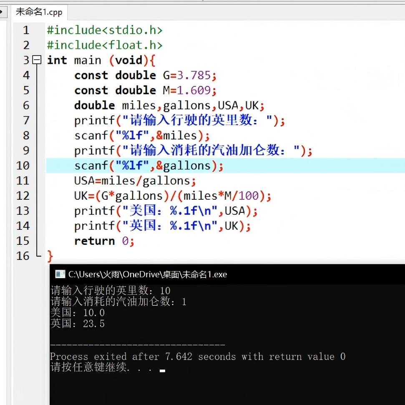Screen dimensions: 405x405
Task: Click the closing brace on line 16
Action: click(x=50, y=256)
